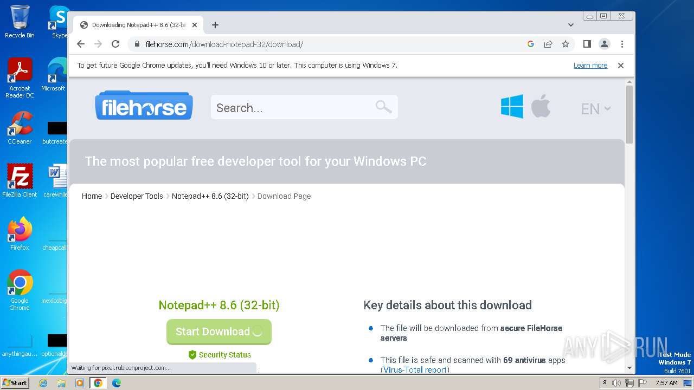Go to Home breadcrumb
694x390 pixels.
coord(92,196)
